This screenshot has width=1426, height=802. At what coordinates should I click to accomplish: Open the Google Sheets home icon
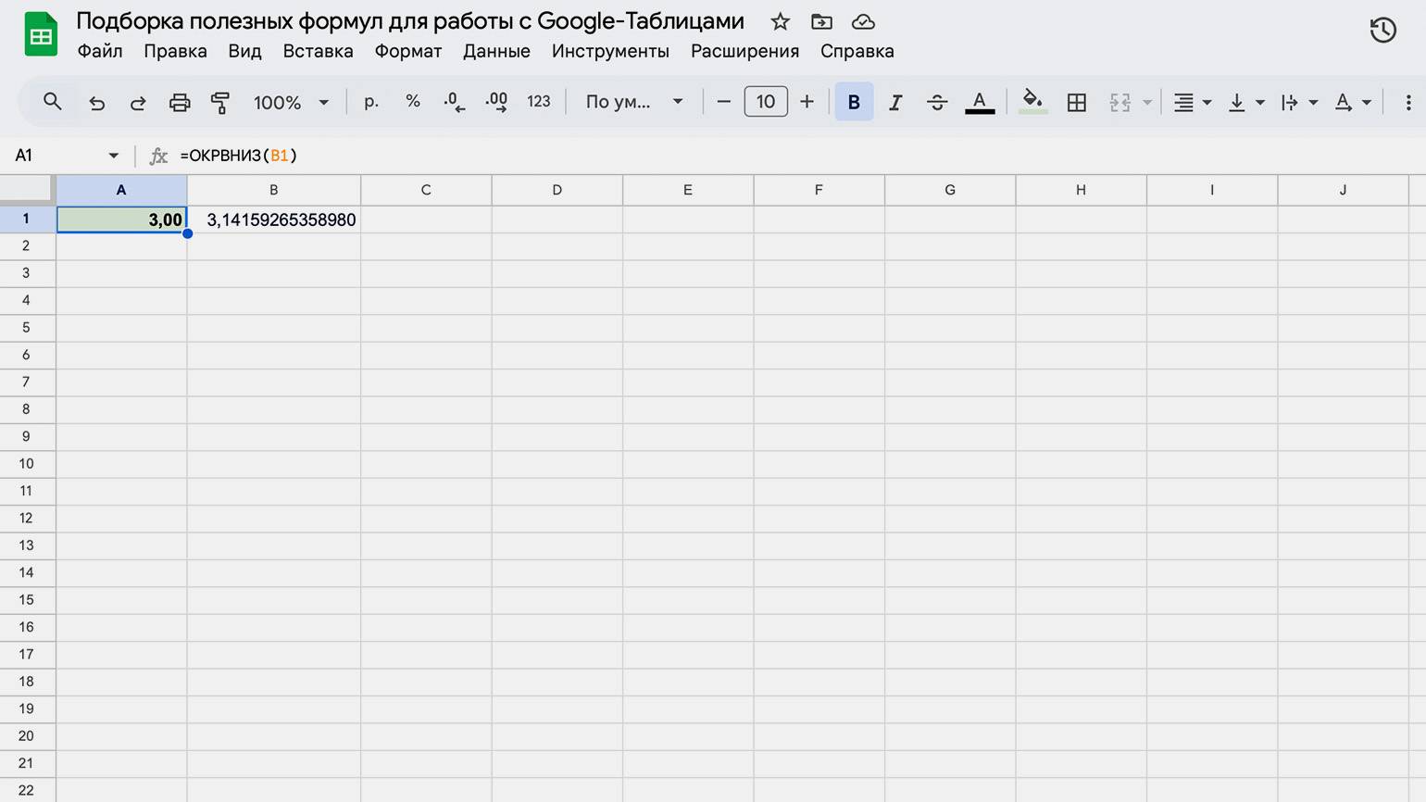click(41, 35)
